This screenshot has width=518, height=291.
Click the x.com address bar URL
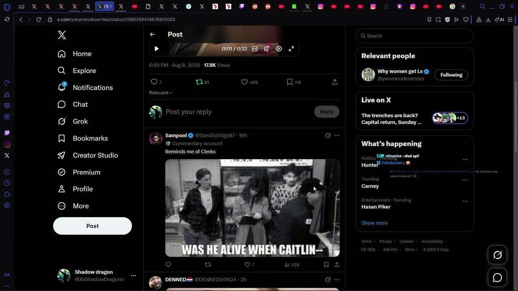[116, 19]
